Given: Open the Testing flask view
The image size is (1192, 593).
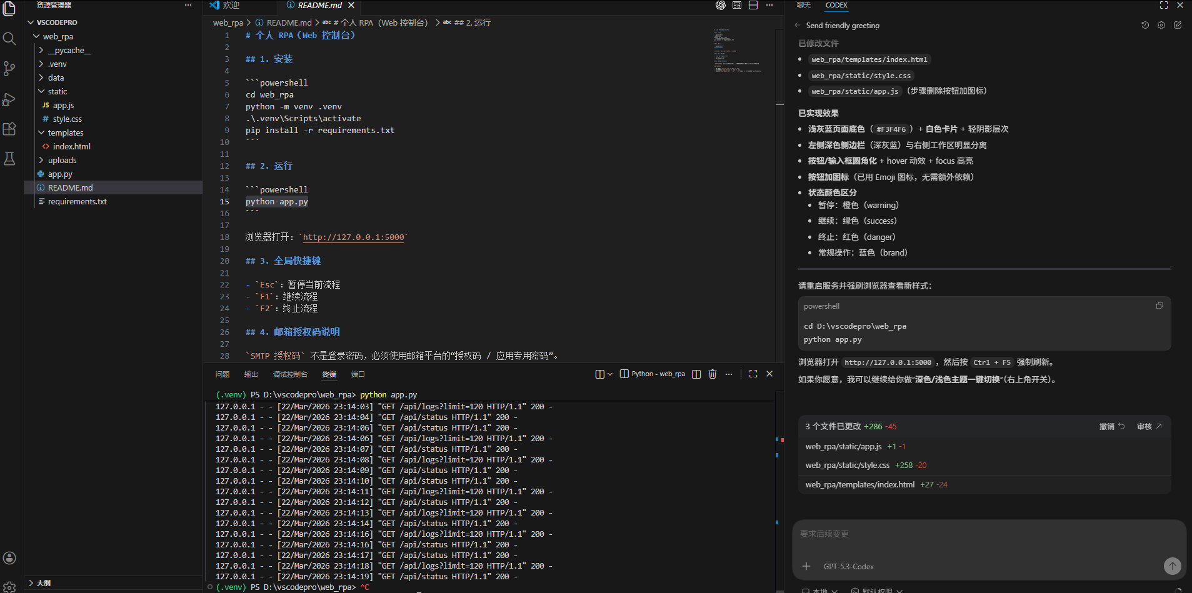Looking at the screenshot, I should 9,159.
